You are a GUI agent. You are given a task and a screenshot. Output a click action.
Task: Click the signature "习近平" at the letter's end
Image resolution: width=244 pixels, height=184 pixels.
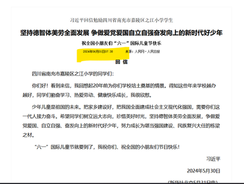click(x=213, y=159)
